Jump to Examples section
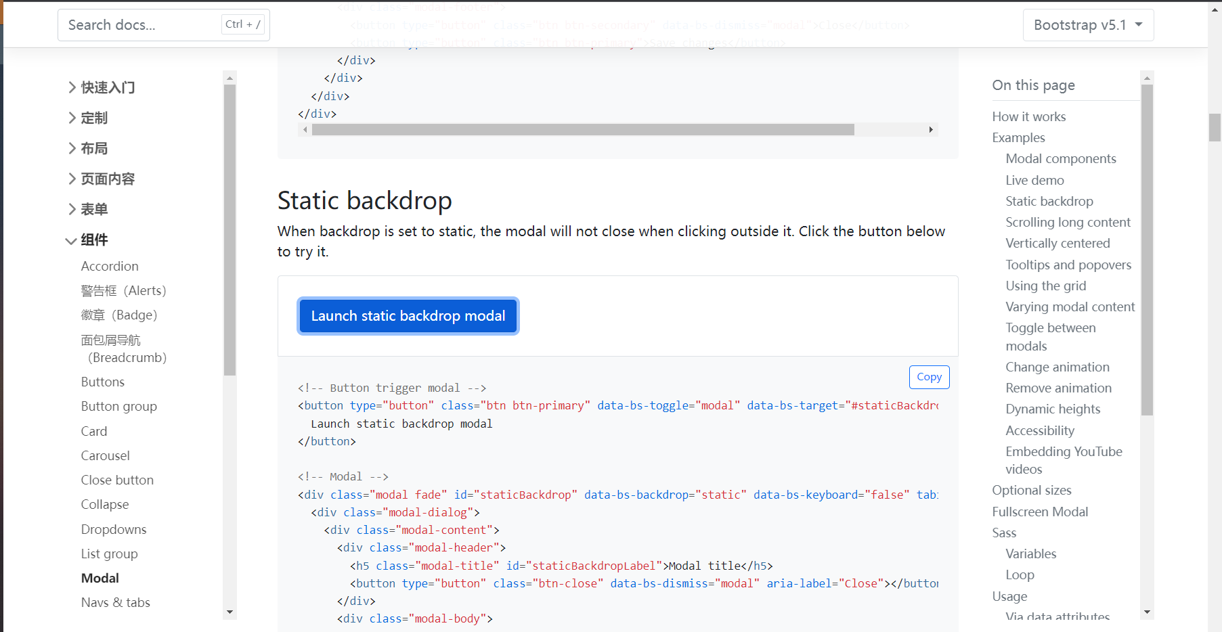 1019,137
